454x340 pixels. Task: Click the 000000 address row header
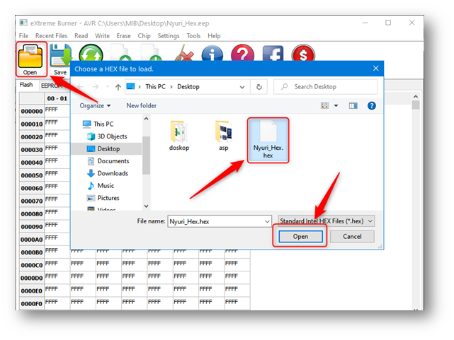[32, 111]
